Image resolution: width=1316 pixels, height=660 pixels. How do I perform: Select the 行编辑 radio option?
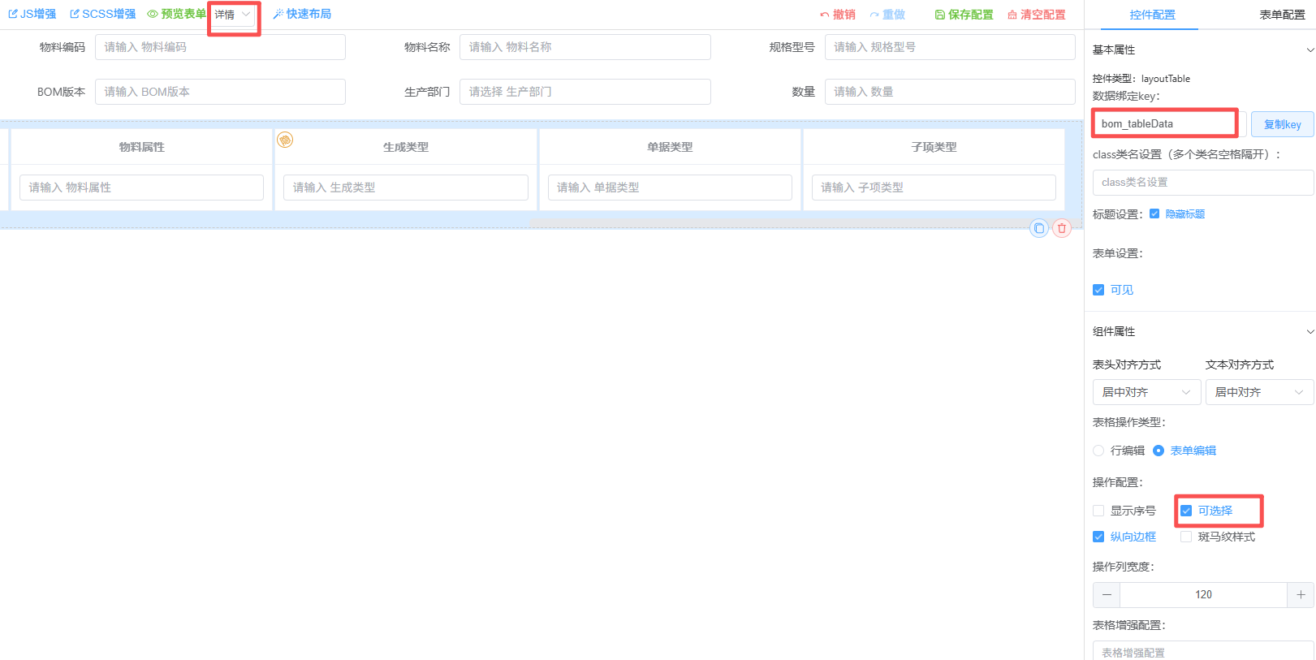[x=1098, y=451]
